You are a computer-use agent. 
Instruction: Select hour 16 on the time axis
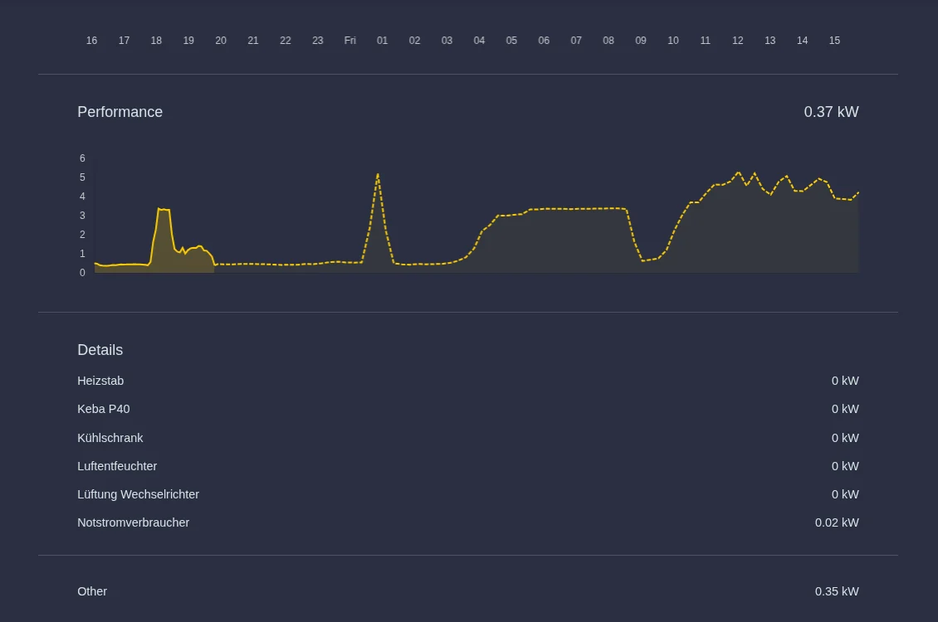click(91, 40)
